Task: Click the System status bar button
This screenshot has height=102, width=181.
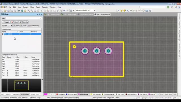Action: click(138, 98)
